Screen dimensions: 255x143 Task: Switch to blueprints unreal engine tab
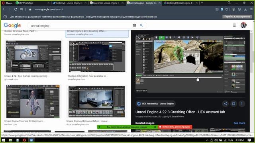click(x=106, y=3)
